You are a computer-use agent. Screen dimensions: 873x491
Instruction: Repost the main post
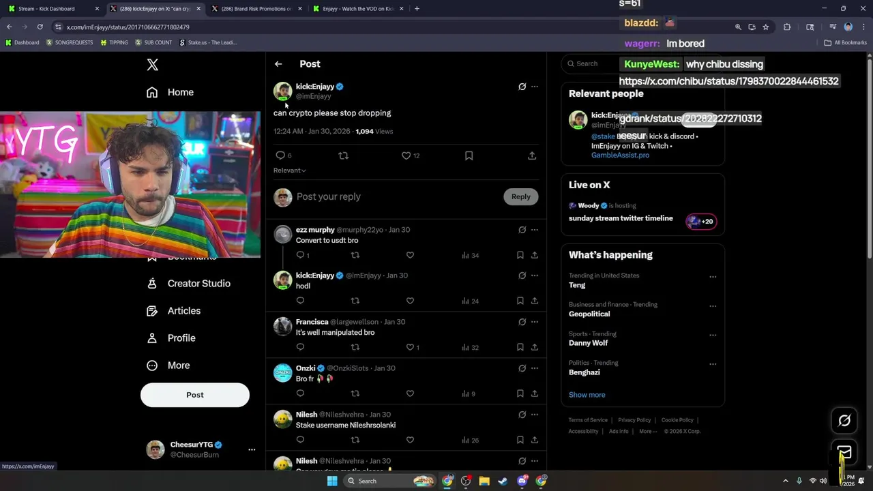pyautogui.click(x=344, y=155)
